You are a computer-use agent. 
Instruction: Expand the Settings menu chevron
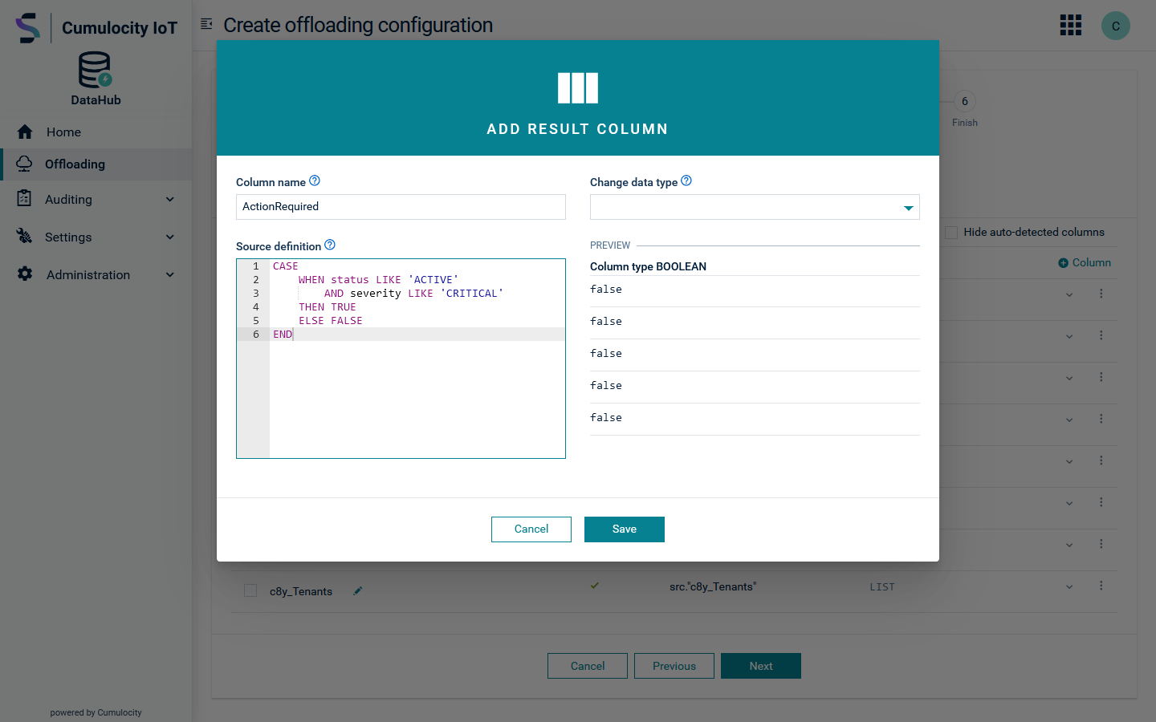[170, 237]
